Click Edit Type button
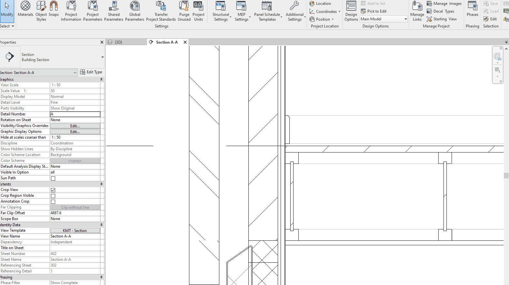Viewport: 509px width, 285px height. click(91, 72)
